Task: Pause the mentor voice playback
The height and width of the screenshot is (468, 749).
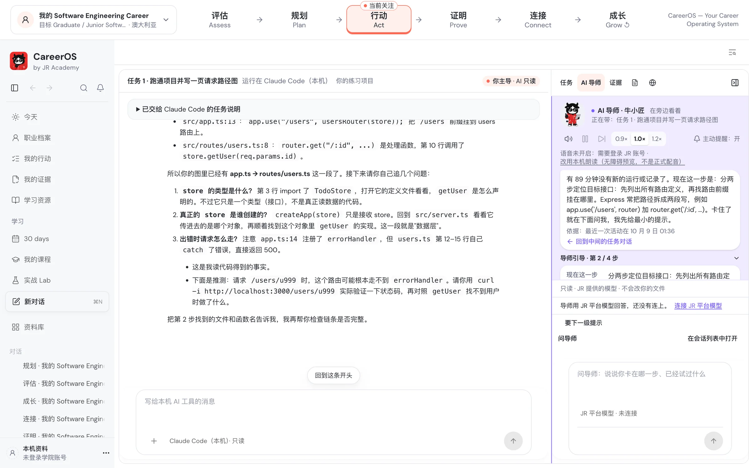Action: 585,139
